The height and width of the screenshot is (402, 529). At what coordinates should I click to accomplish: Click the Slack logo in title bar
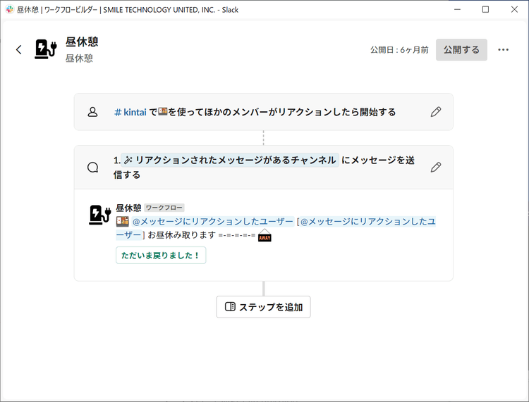[x=10, y=9]
